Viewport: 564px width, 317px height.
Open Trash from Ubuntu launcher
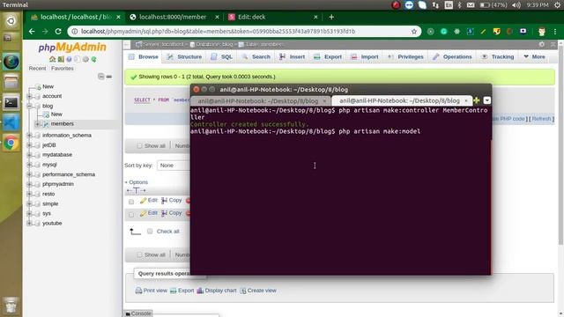11,305
